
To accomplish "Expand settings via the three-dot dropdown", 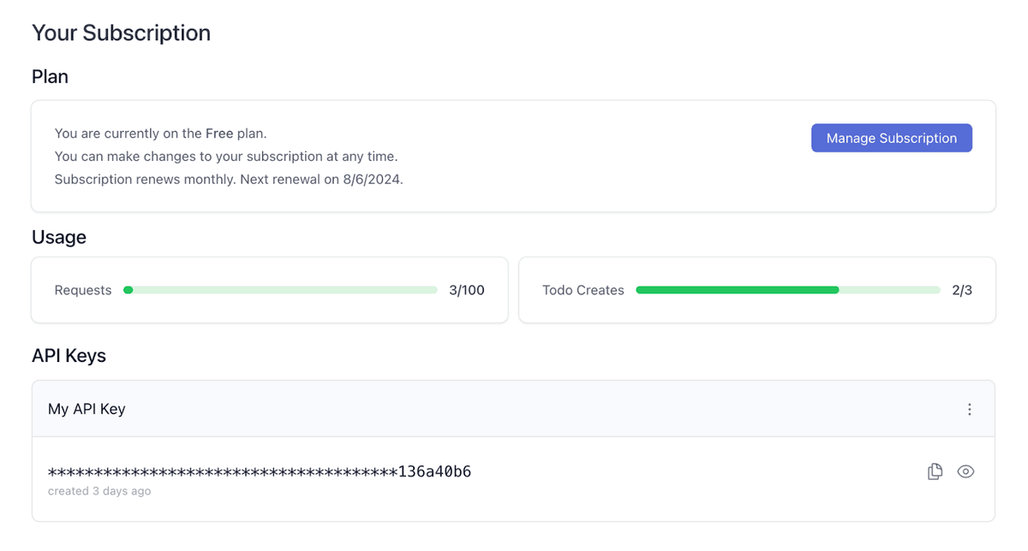I will [x=969, y=409].
